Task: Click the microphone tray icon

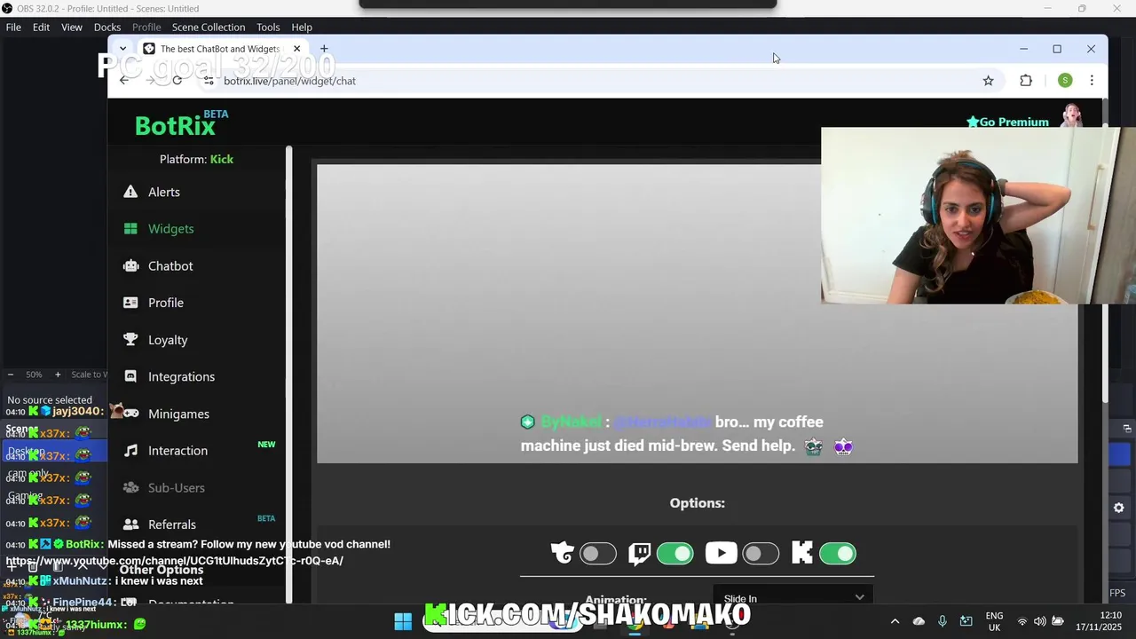Action: coord(943,621)
